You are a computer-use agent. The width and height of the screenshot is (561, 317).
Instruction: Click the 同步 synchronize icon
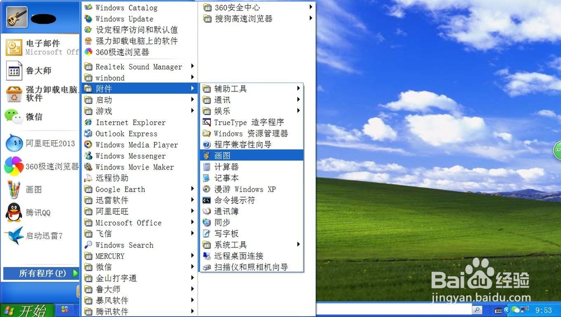click(x=206, y=223)
